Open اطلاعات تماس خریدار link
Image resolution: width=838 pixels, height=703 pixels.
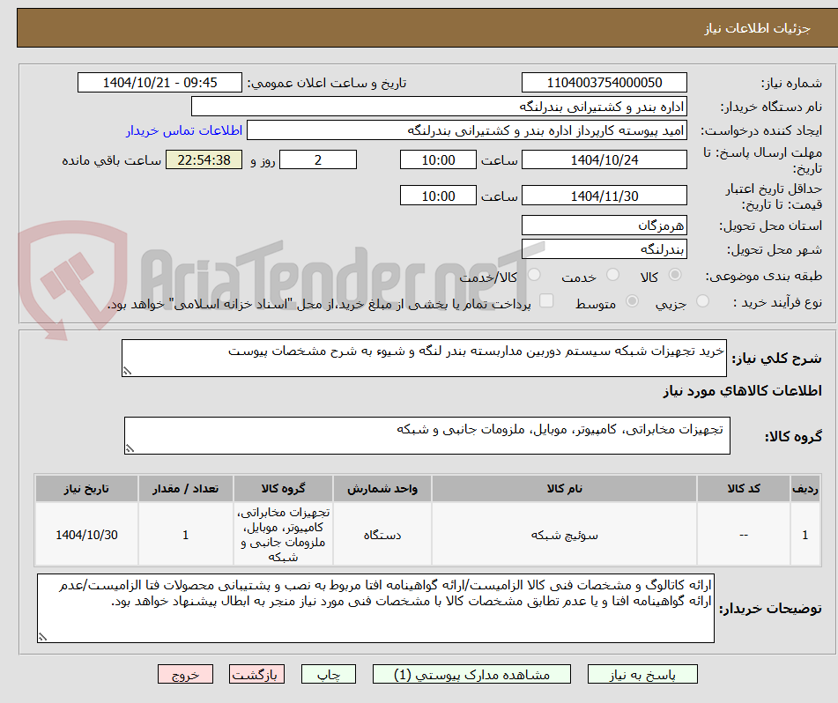(x=184, y=130)
